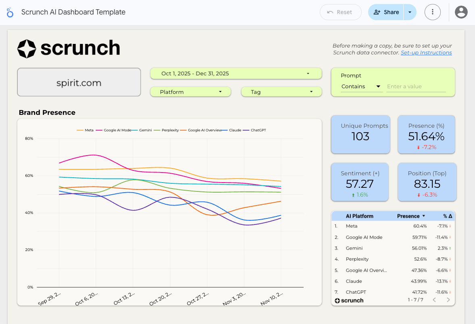This screenshot has height=324, width=475.
Task: Click the Presence (%) 51.64% scorecard
Action: (x=426, y=134)
